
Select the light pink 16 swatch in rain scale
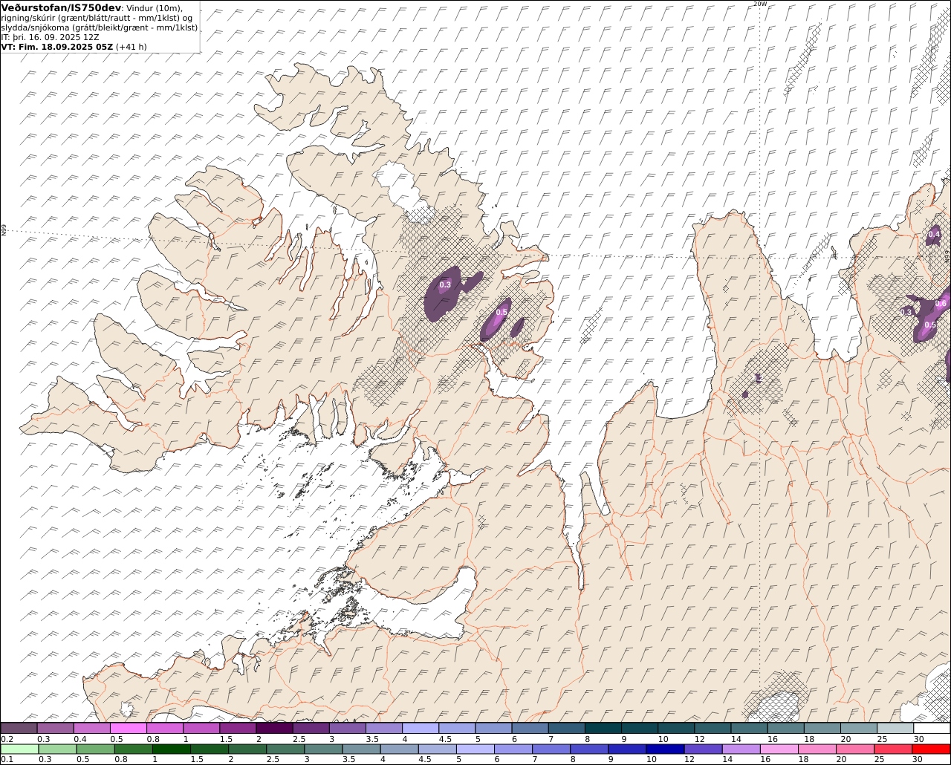[778, 749]
